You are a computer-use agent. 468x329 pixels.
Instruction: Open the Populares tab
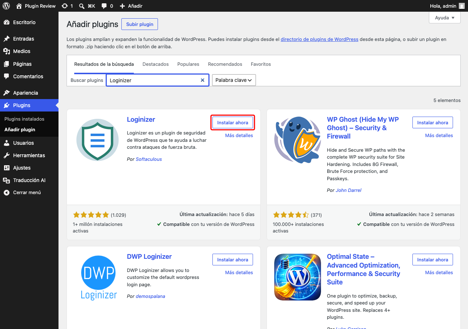click(x=188, y=64)
